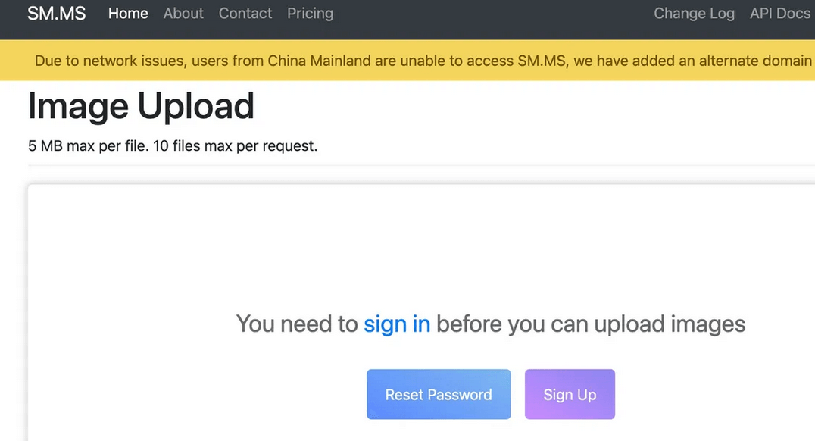The image size is (815, 441).
Task: Click "before you can upload images" text
Action: pyautogui.click(x=591, y=324)
